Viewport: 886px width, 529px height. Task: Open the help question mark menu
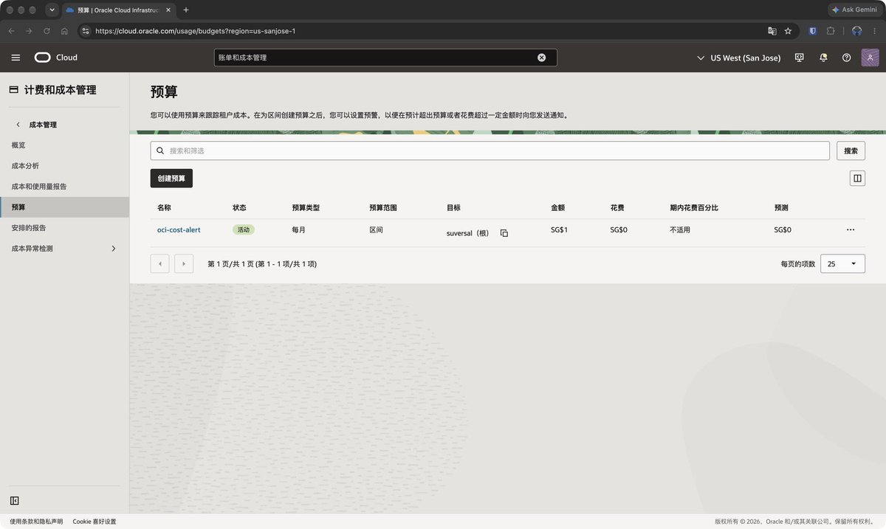[847, 58]
